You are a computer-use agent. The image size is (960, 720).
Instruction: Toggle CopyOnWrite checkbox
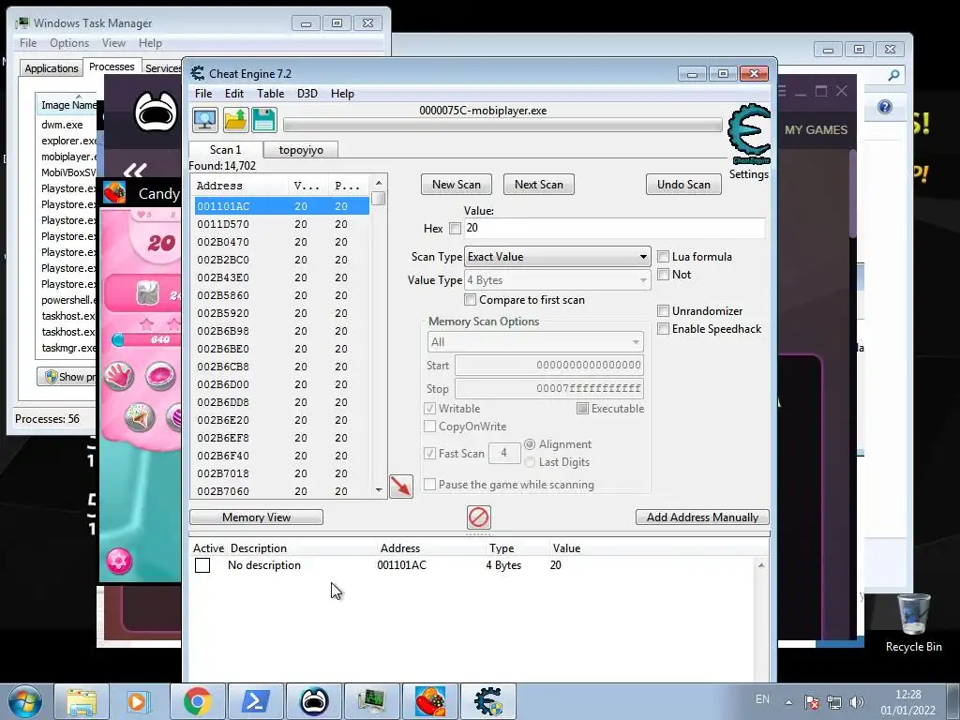pos(429,427)
